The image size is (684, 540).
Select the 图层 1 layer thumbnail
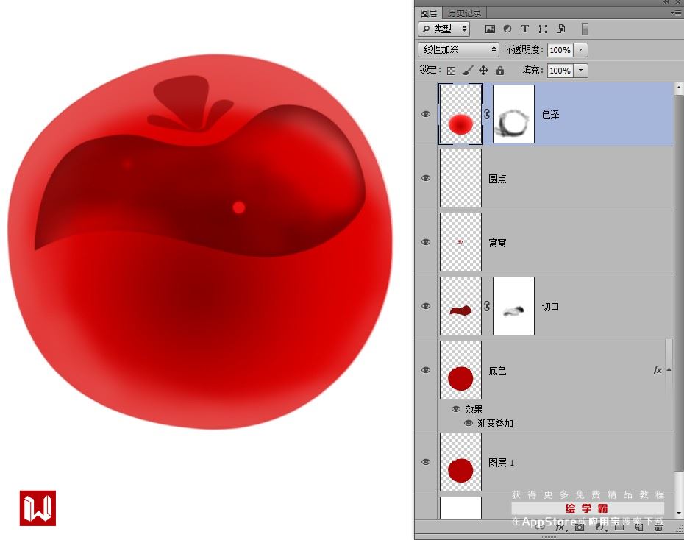point(460,462)
